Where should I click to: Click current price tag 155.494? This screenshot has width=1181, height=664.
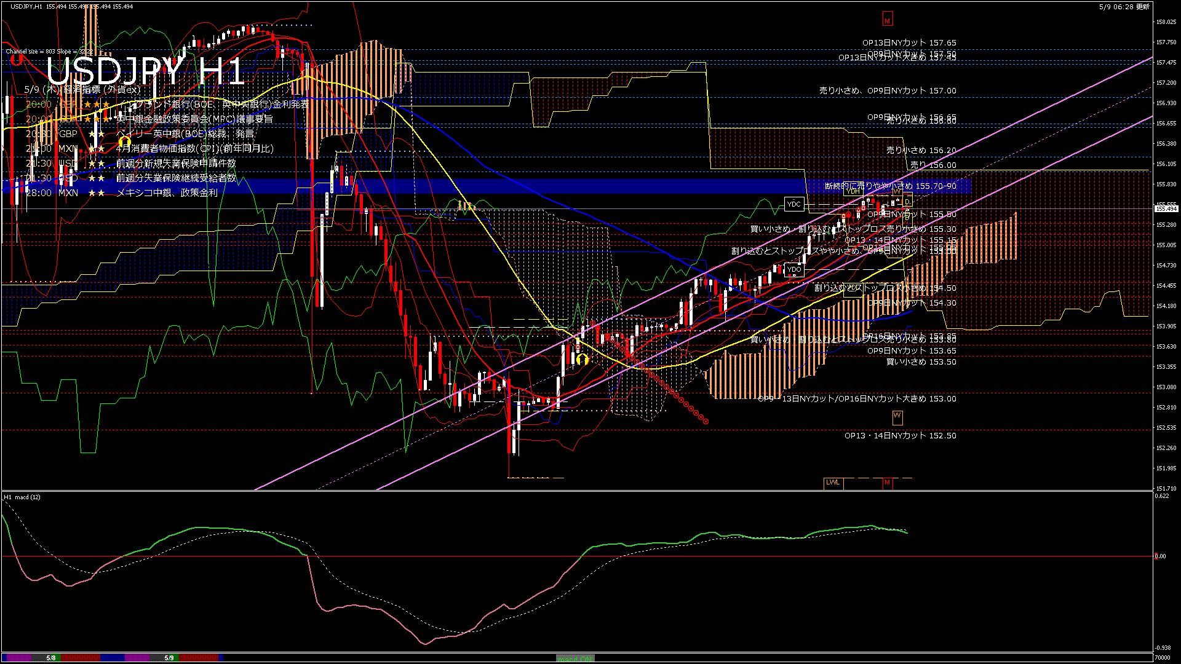pyautogui.click(x=1166, y=209)
